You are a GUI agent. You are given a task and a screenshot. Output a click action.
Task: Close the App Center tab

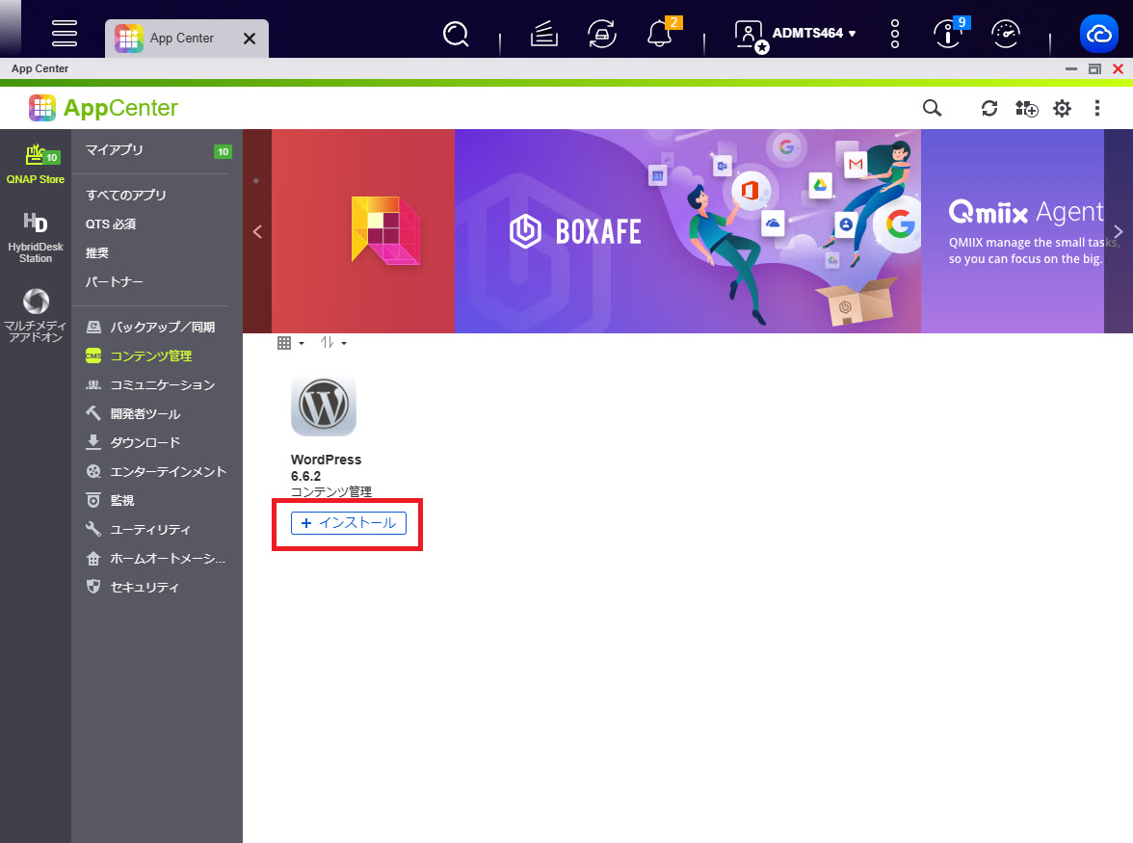[250, 39]
